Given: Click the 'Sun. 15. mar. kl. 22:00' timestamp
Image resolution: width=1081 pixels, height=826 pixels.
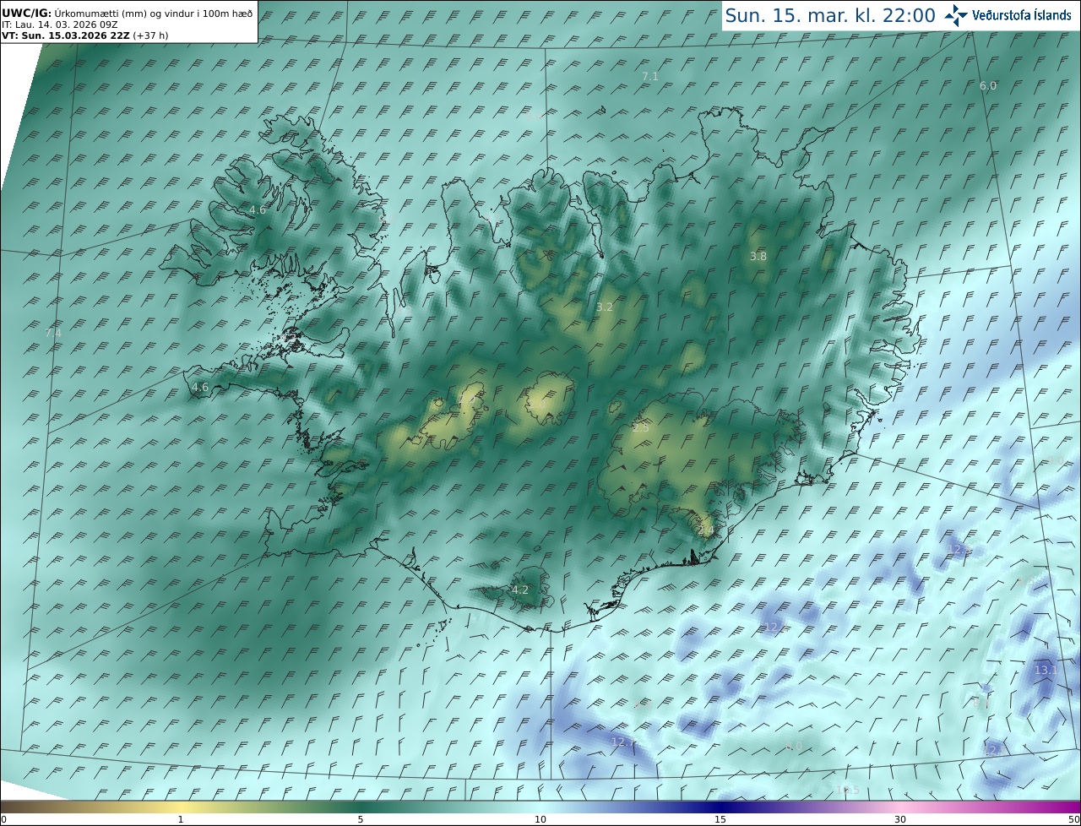Looking at the screenshot, I should click(x=830, y=15).
